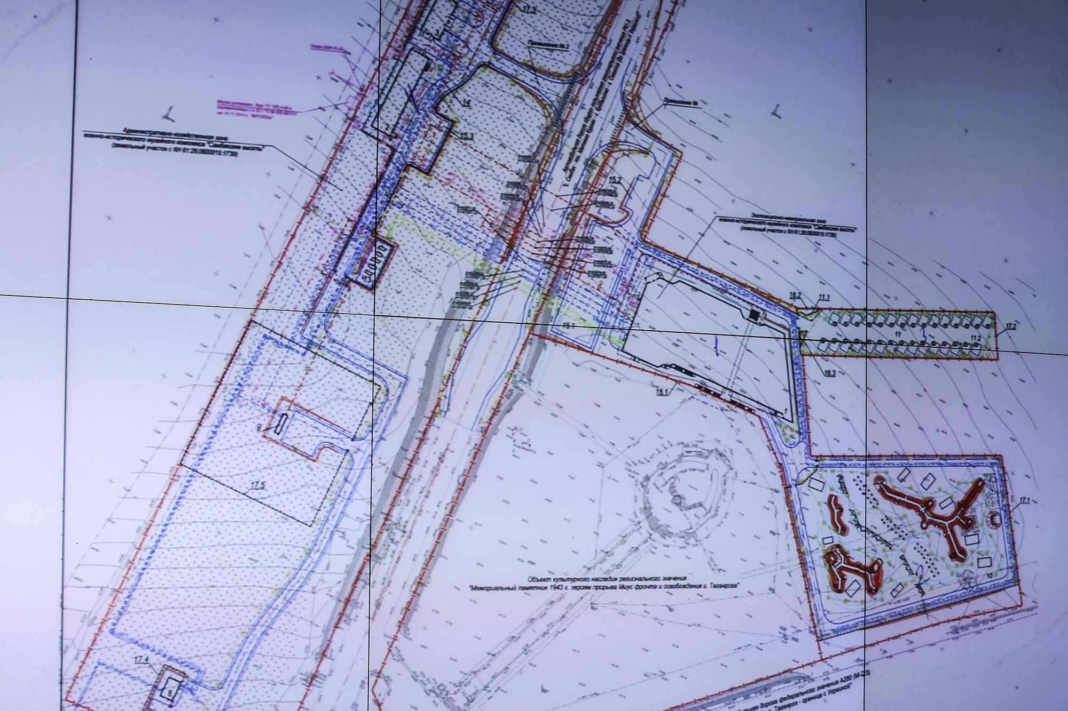Viewport: 1068px width, 711px height.
Task: Click the plan label "17.1"
Action: (1024, 500)
